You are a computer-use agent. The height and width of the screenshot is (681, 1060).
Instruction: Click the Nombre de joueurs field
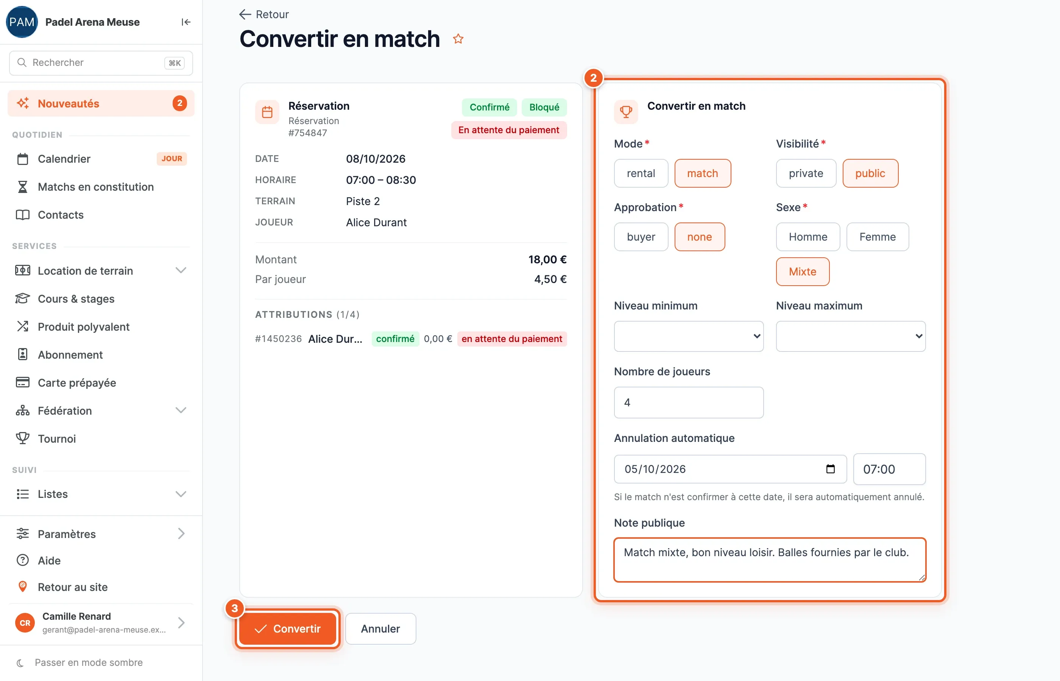(x=688, y=403)
